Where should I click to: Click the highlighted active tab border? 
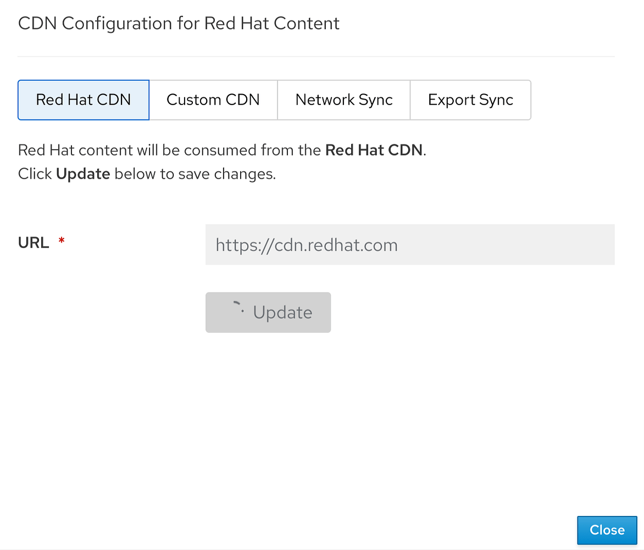83,80
